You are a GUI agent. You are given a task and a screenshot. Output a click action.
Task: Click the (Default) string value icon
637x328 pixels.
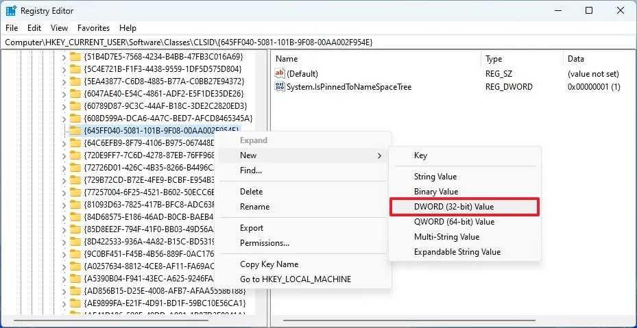[x=280, y=73]
